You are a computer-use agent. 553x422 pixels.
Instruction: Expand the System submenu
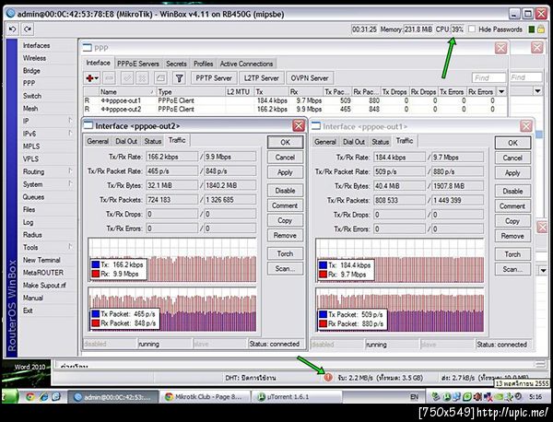pyautogui.click(x=70, y=183)
